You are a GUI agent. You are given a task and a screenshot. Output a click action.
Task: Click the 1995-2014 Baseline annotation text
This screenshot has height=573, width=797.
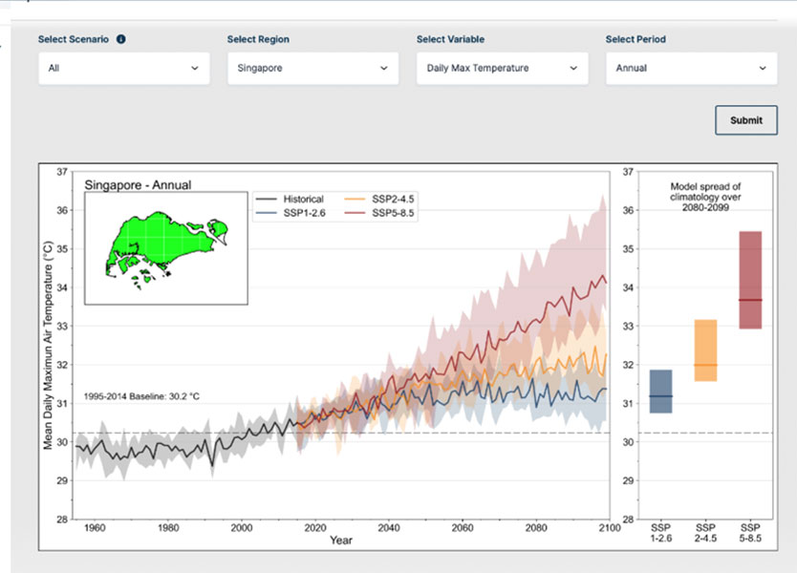tap(140, 395)
